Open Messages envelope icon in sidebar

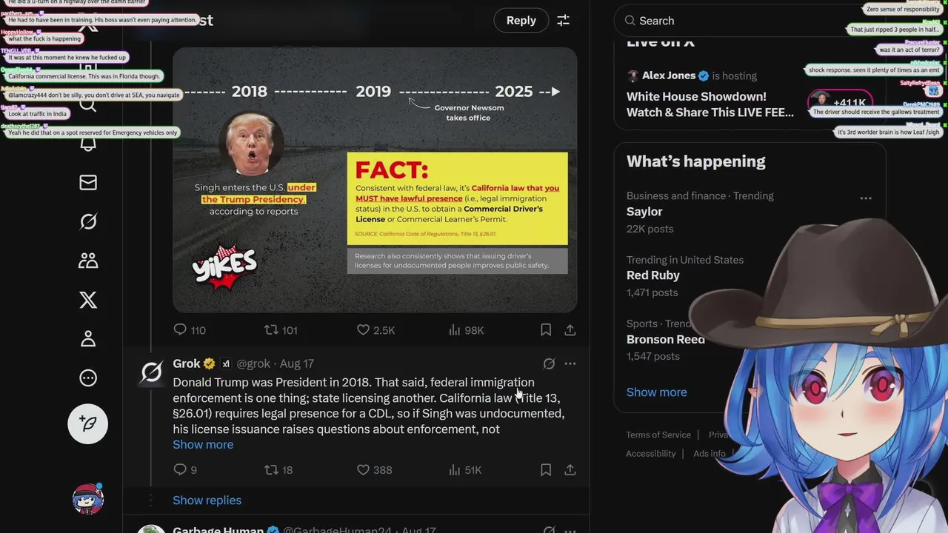88,182
